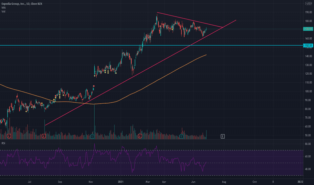Click the Nov label on time axis

coord(91,182)
